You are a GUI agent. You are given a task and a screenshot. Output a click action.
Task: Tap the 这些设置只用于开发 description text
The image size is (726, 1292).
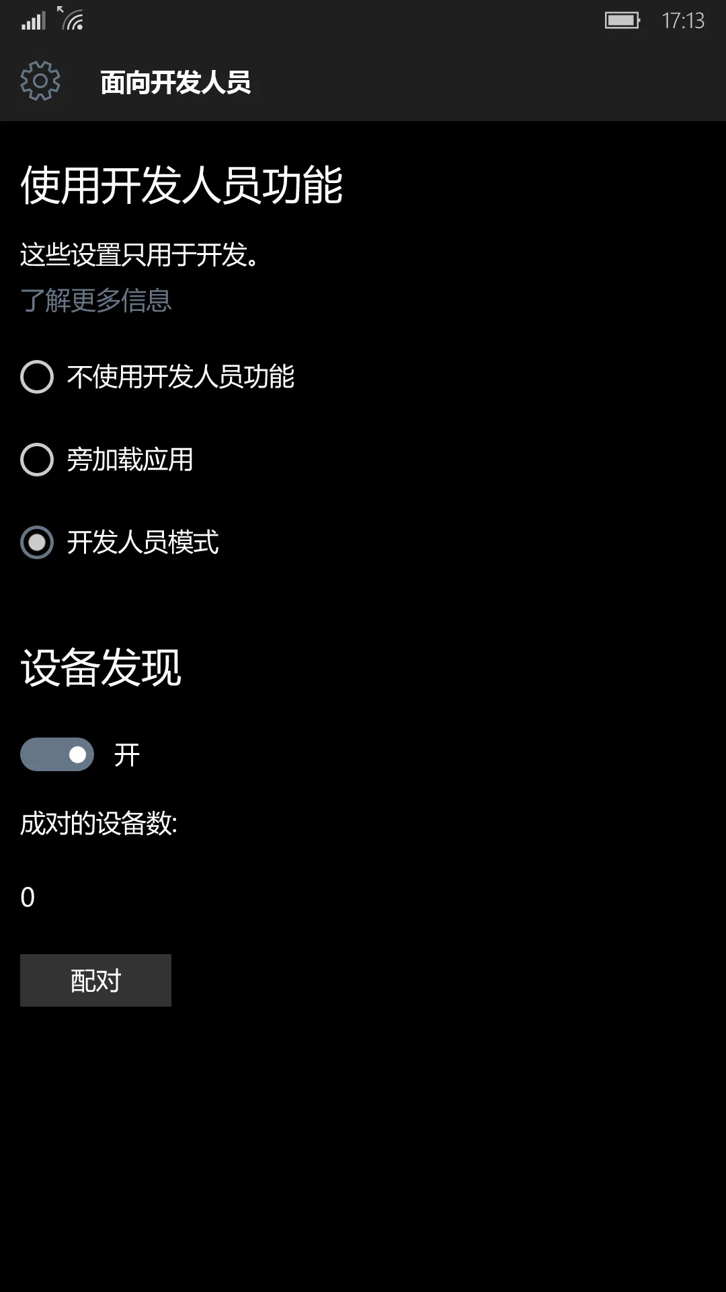point(140,255)
